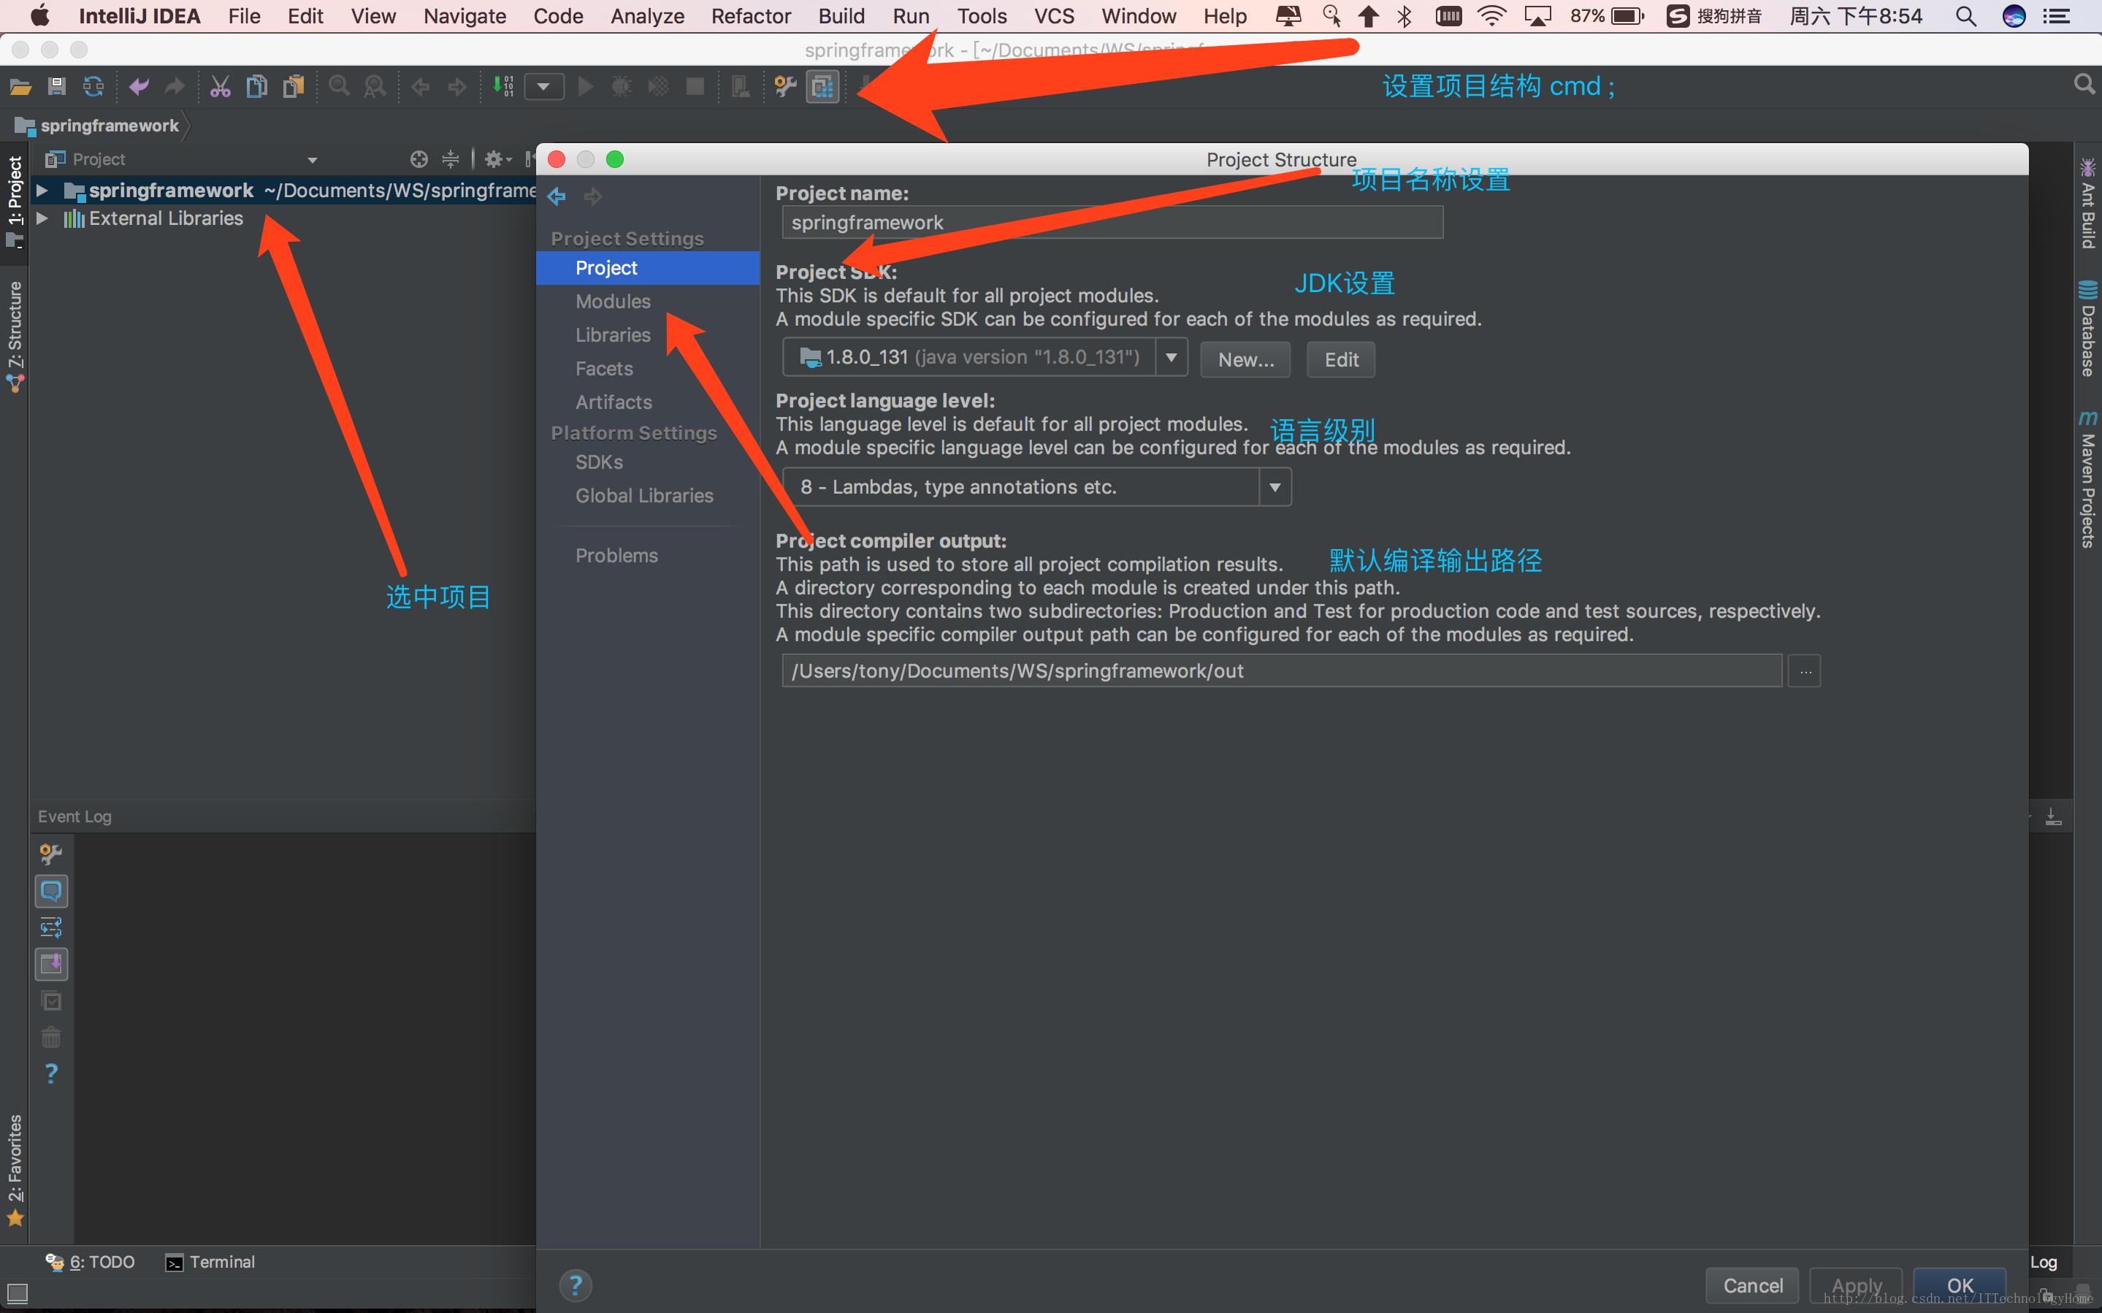Click the TODO panel icon at bottom

tap(95, 1262)
